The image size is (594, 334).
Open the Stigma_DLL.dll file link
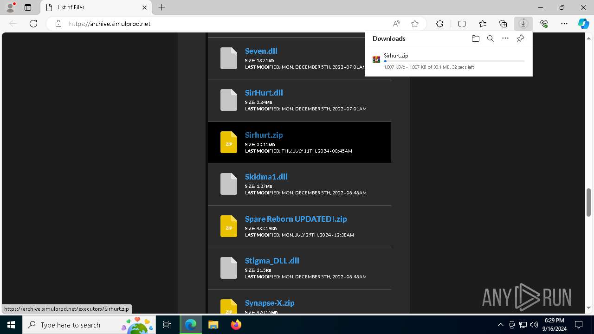pyautogui.click(x=272, y=261)
